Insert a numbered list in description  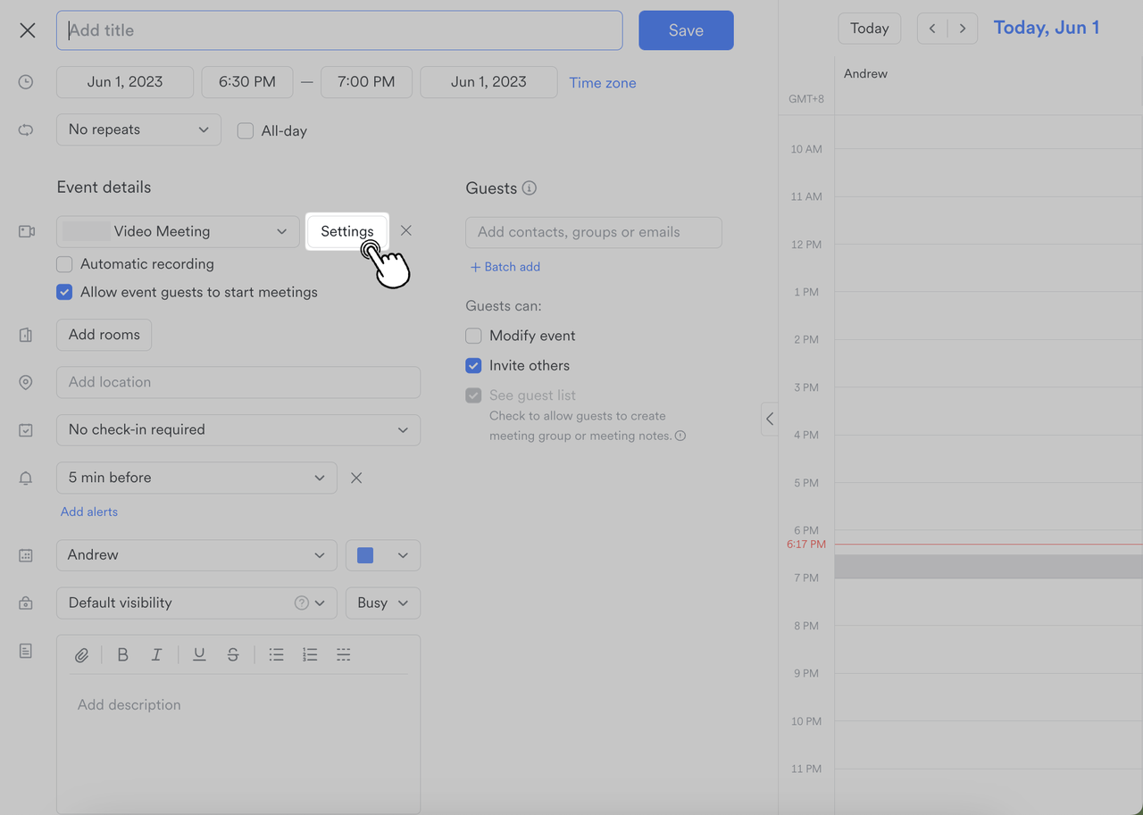tap(310, 655)
